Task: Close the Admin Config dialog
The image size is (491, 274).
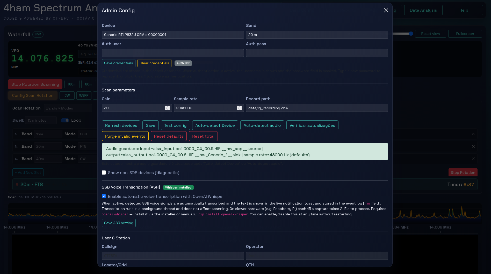Action: (386, 10)
